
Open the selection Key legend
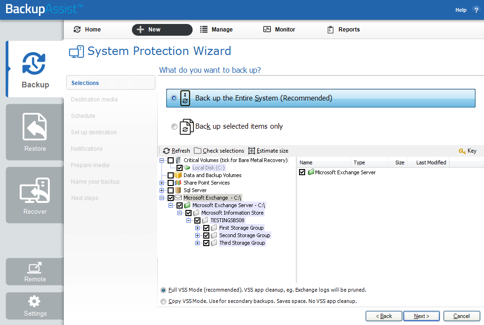pyautogui.click(x=468, y=151)
